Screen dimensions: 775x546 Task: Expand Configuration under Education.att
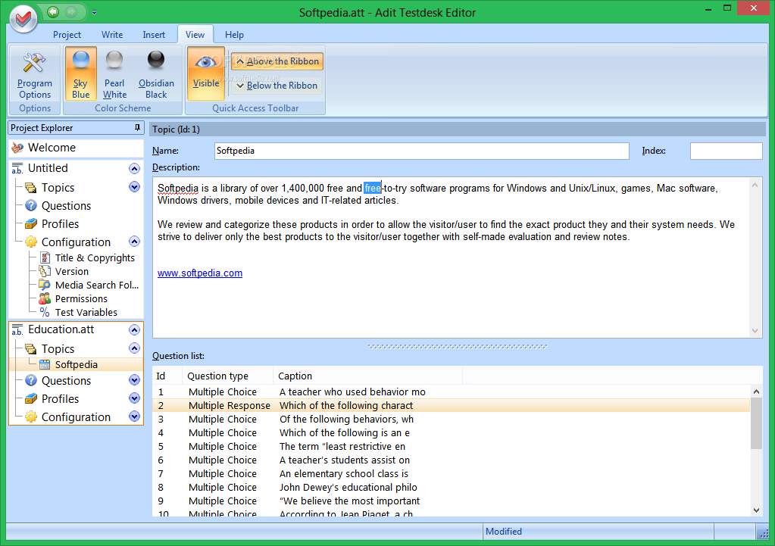(134, 416)
